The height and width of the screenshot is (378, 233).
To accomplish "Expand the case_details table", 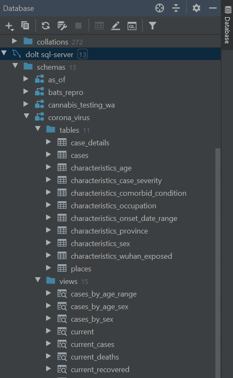I will (x=49, y=142).
